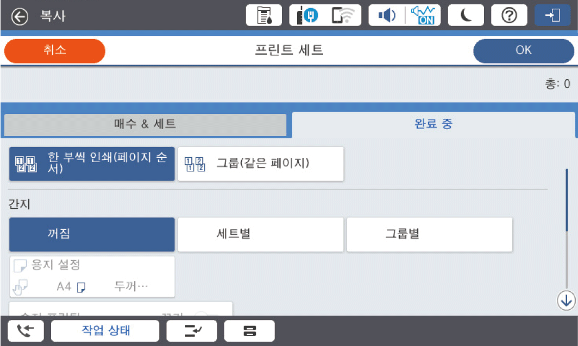Viewport: 578px width, 346px height.
Task: Tap the paper cassette icon in the bottom bar
Action: [x=249, y=331]
